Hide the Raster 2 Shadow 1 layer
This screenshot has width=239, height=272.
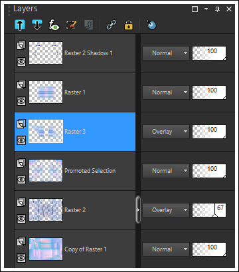tap(21, 62)
